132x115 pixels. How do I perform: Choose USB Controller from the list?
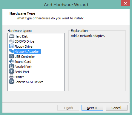pyautogui.click(x=24, y=57)
